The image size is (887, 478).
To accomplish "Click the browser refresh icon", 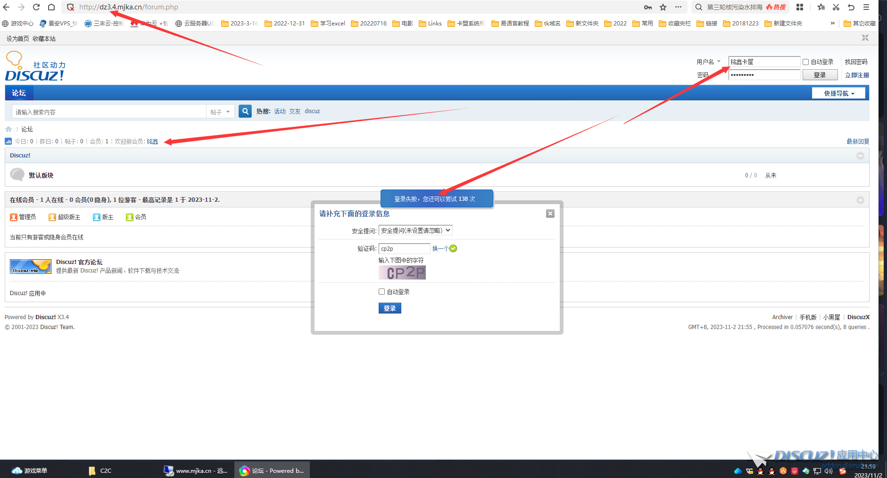I will tap(36, 7).
